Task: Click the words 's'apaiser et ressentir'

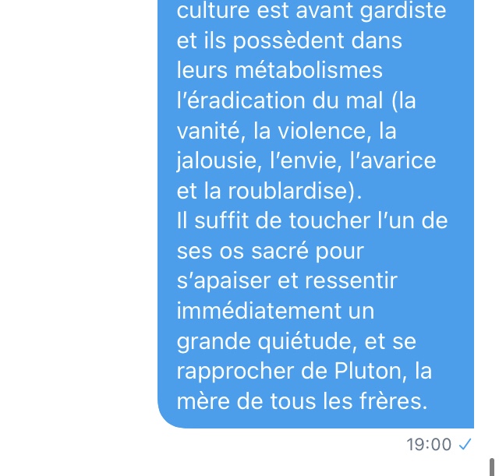Action: [287, 280]
